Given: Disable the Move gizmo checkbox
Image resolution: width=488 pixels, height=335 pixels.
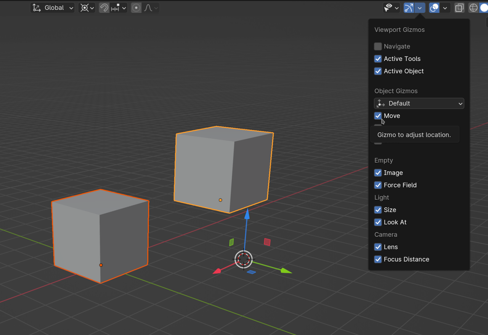Looking at the screenshot, I should (378, 116).
